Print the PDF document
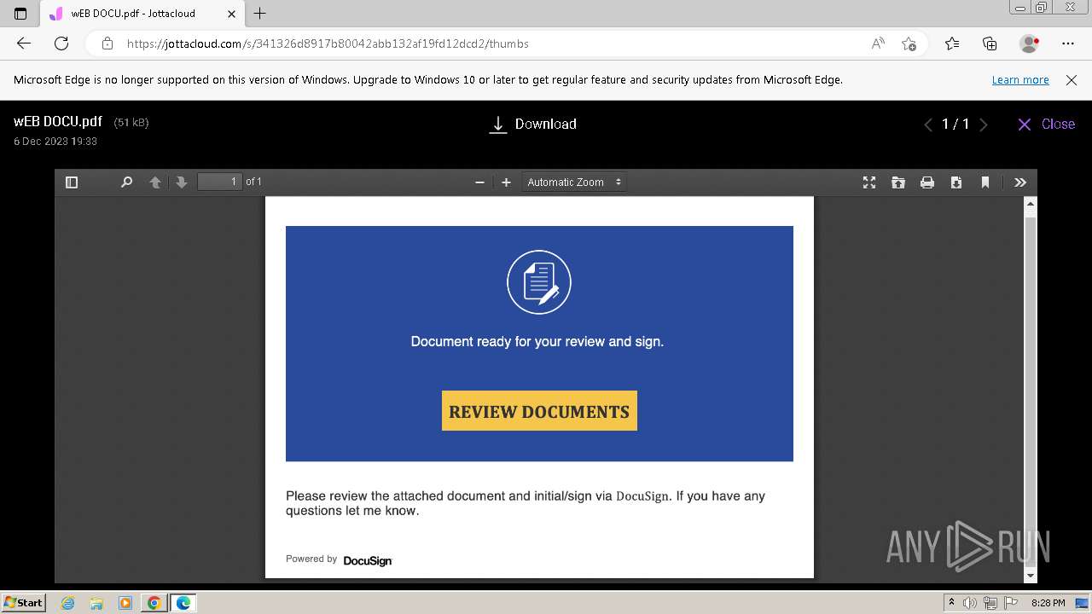1092x614 pixels. pos(927,182)
